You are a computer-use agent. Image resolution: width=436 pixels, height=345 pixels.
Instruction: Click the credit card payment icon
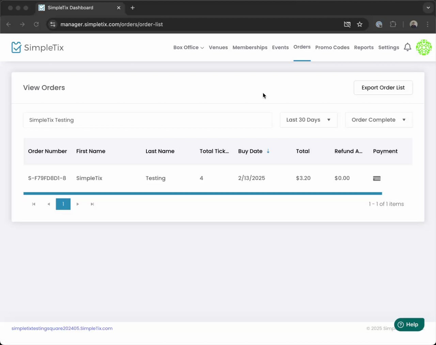pos(377,178)
